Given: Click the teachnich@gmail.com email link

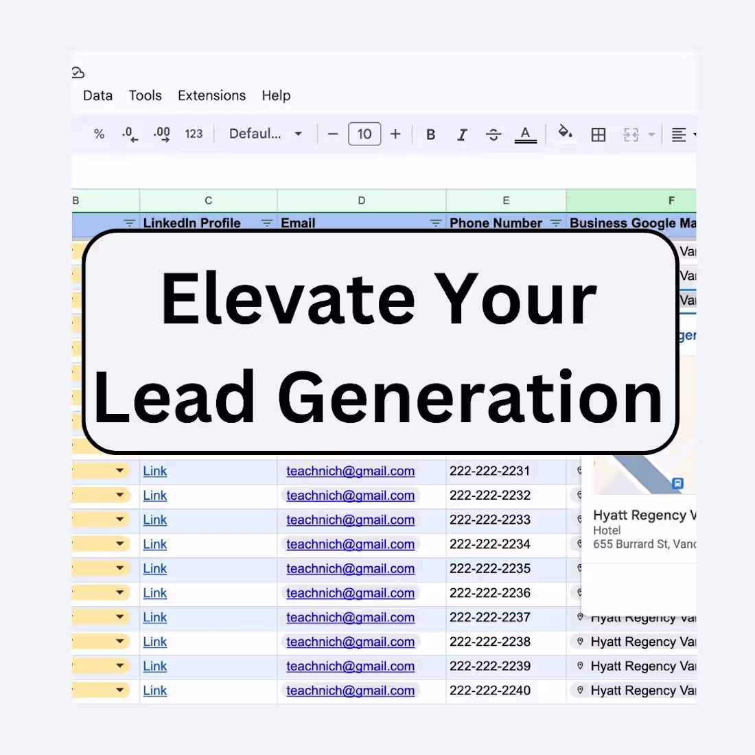Looking at the screenshot, I should (350, 471).
